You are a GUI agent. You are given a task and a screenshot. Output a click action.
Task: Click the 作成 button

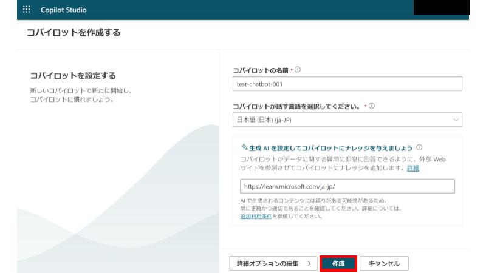point(338,263)
